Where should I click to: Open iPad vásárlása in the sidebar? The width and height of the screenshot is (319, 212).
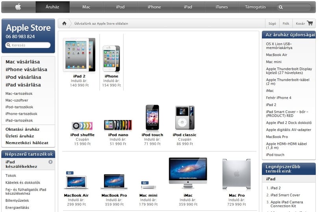coord(23,85)
